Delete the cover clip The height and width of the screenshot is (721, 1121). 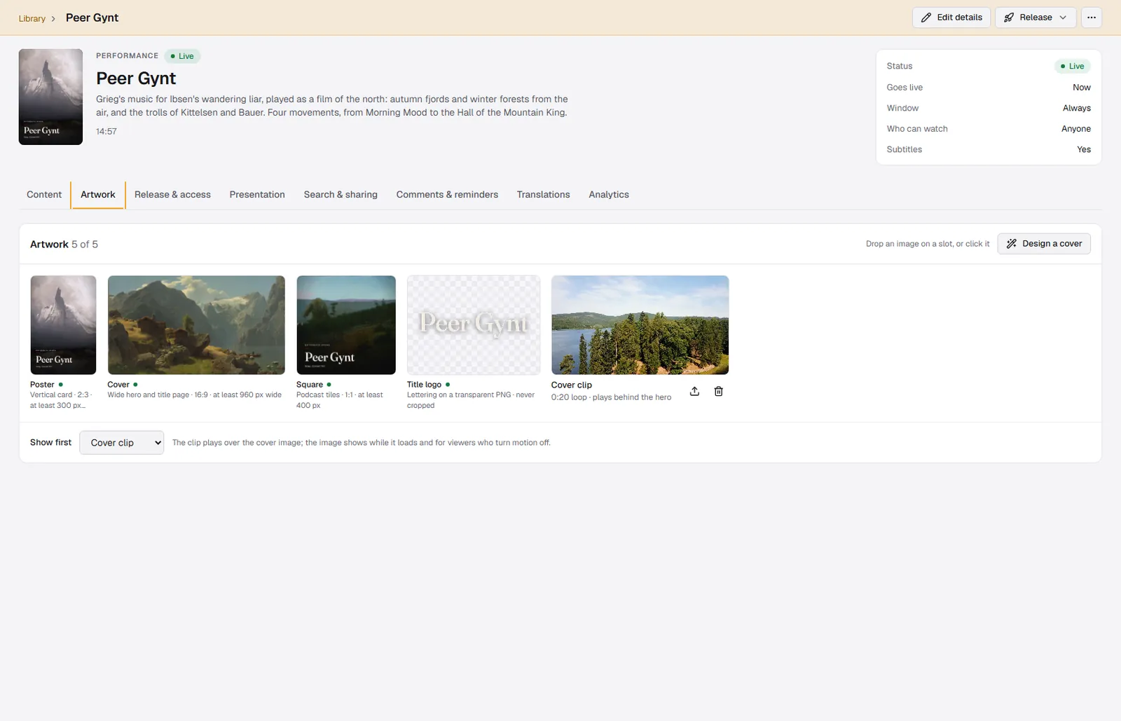coord(718,391)
